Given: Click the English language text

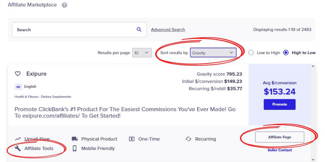Looking at the screenshot, I should [30, 87].
